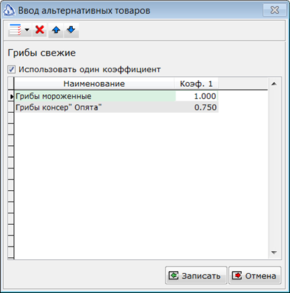Click the add row list icon
Viewport: 290px width, 293px height.
pos(15,30)
